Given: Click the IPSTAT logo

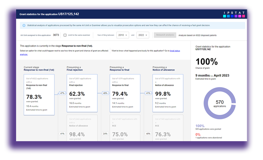Looking at the screenshot, I should point(234,14).
